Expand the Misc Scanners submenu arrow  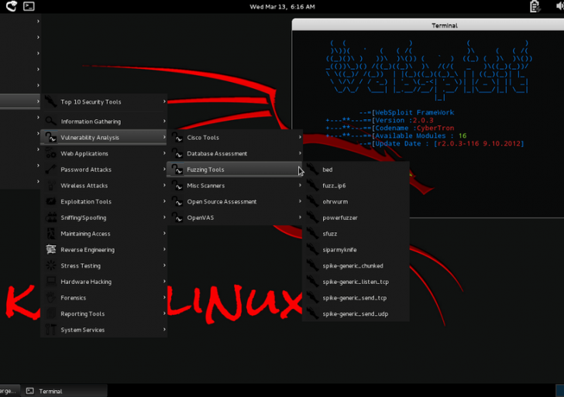pyautogui.click(x=300, y=186)
